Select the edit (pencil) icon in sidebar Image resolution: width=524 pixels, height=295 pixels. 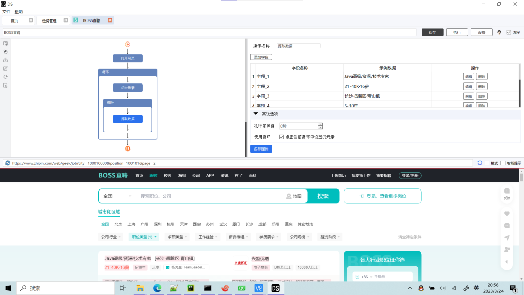click(x=5, y=68)
